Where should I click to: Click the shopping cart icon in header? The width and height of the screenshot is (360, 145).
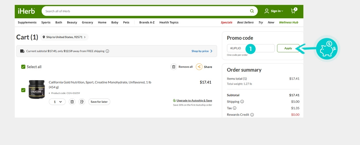(294, 11)
